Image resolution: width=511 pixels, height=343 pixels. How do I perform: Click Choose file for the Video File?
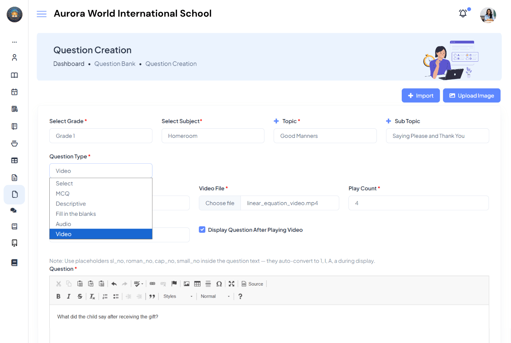point(220,203)
